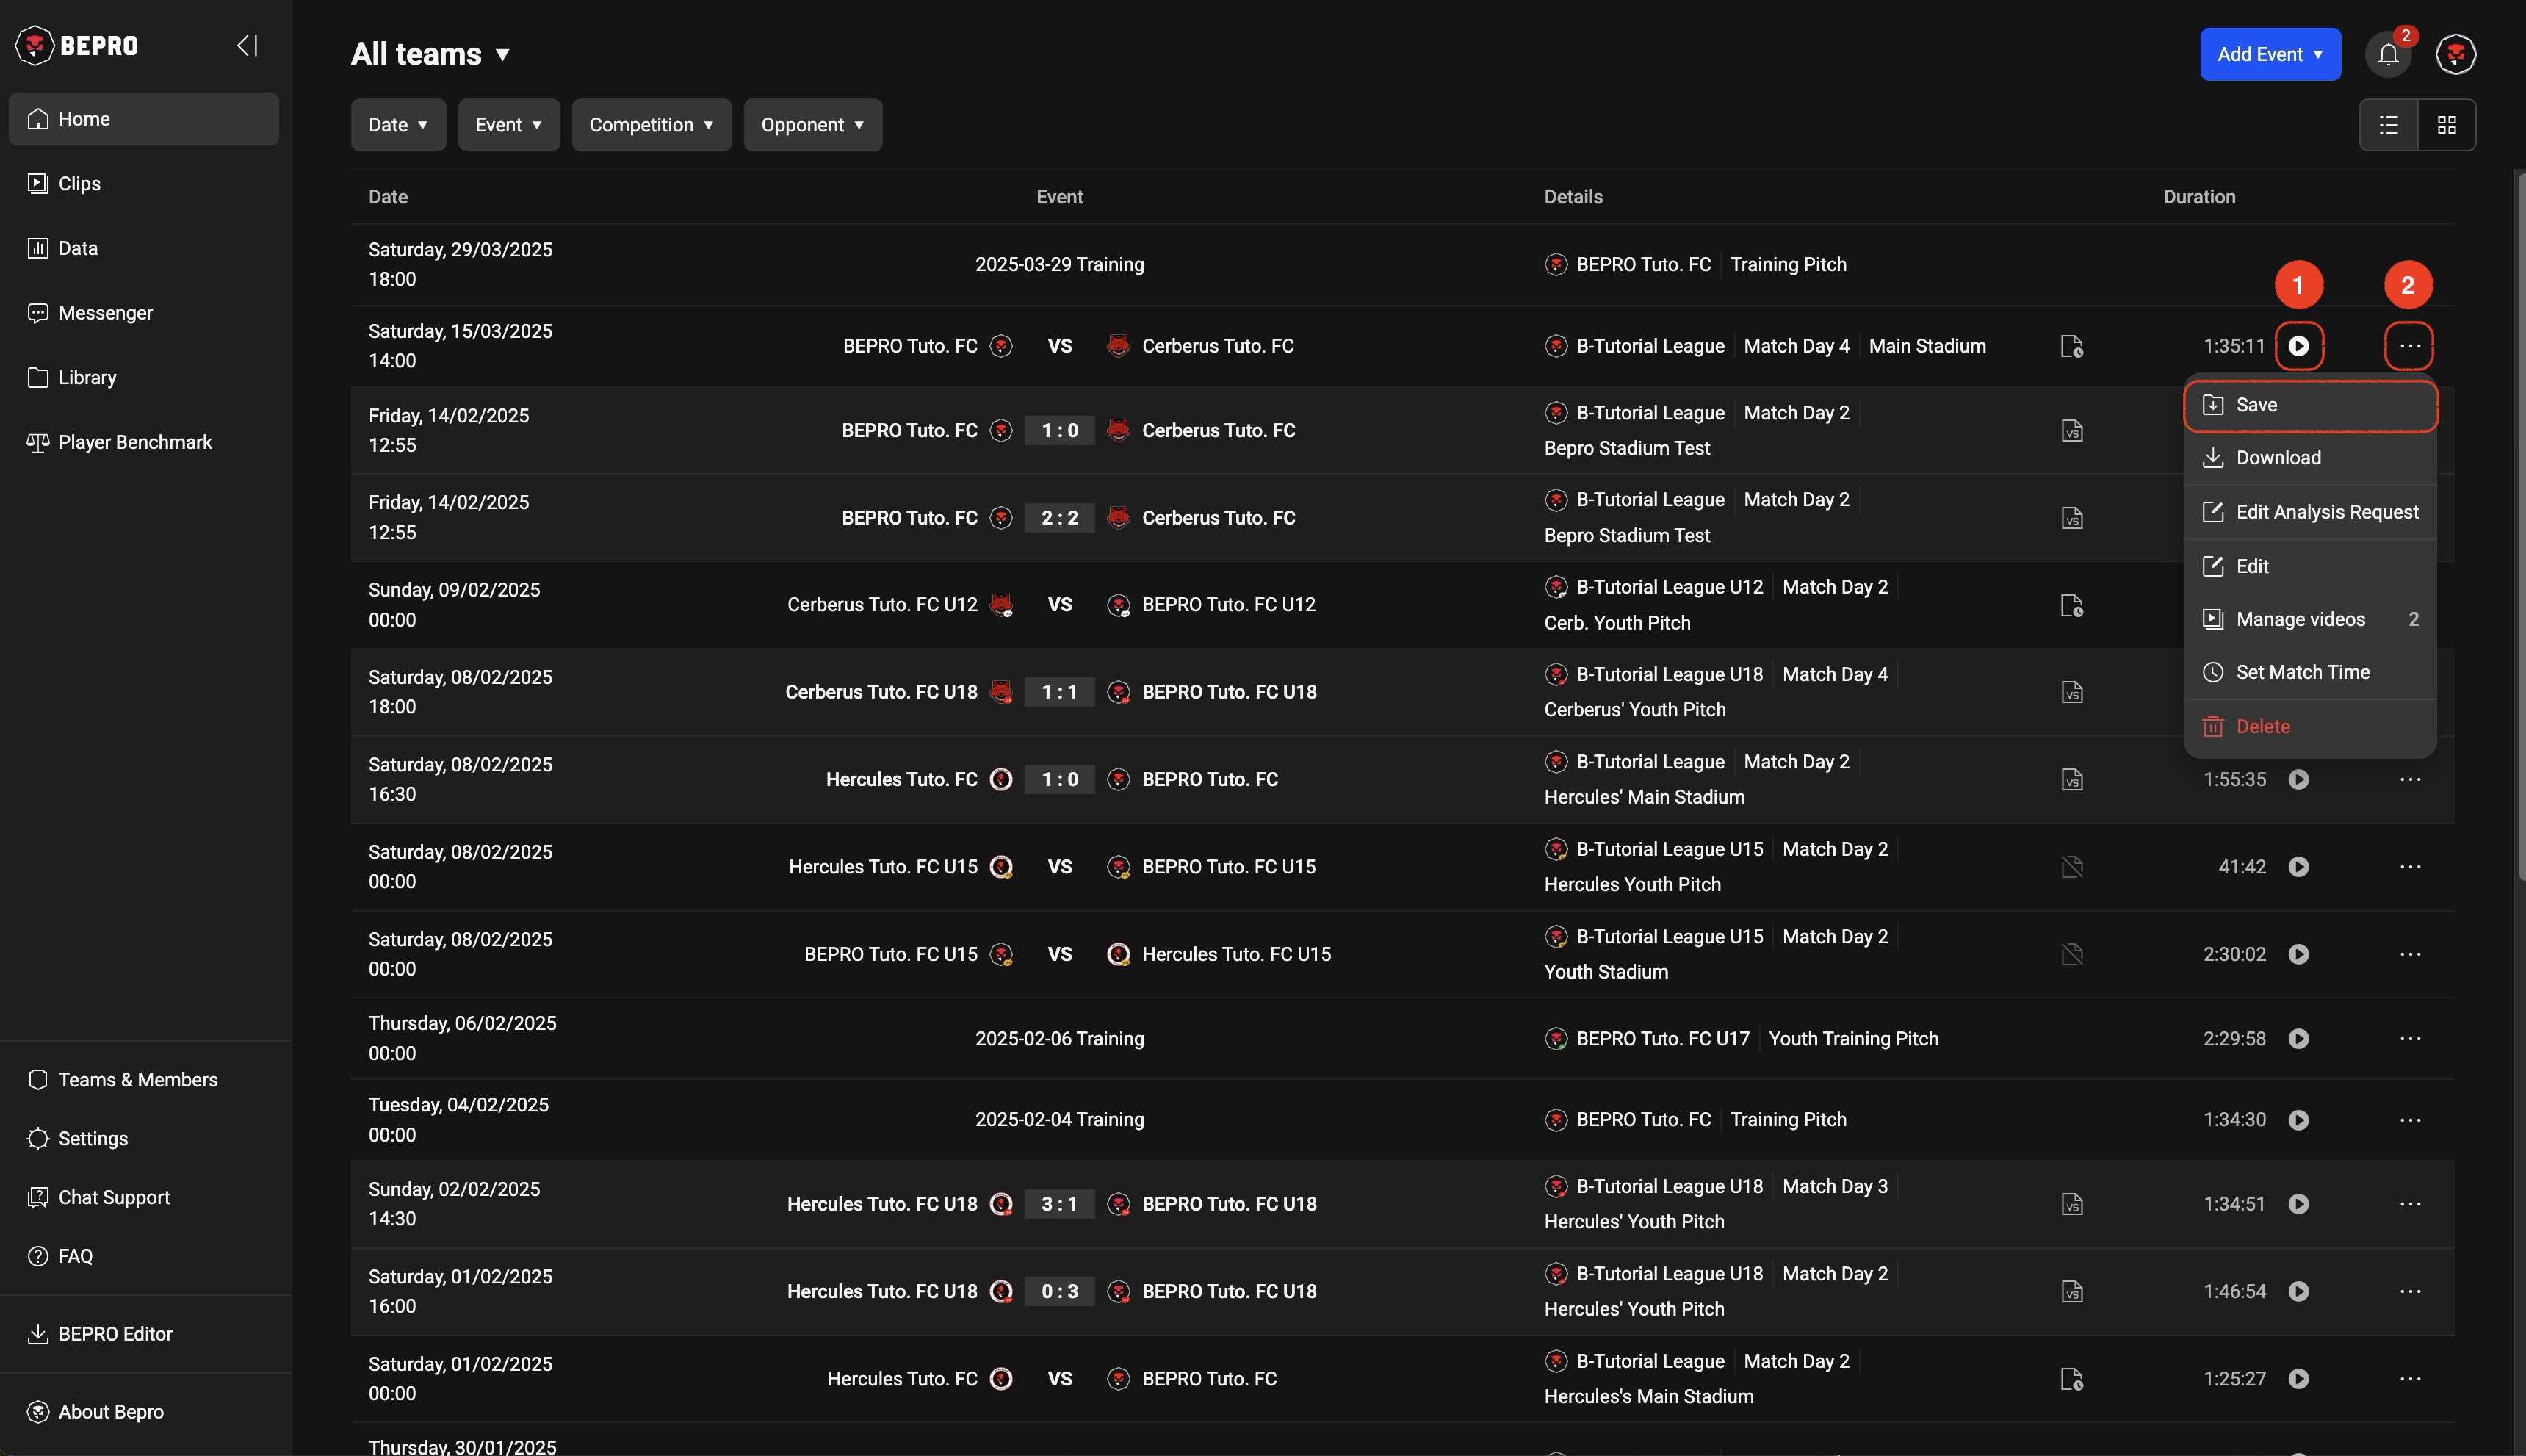Open the three-dots menu for 41:42 match
The image size is (2526, 1456).
coord(2409,866)
